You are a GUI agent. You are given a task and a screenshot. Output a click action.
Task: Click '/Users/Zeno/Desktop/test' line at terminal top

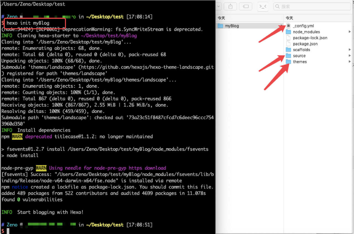(x=33, y=4)
